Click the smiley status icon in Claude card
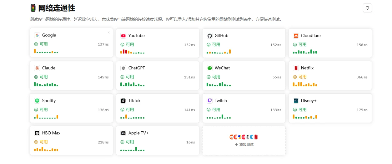This screenshot has height=164, width=392. [x=36, y=77]
